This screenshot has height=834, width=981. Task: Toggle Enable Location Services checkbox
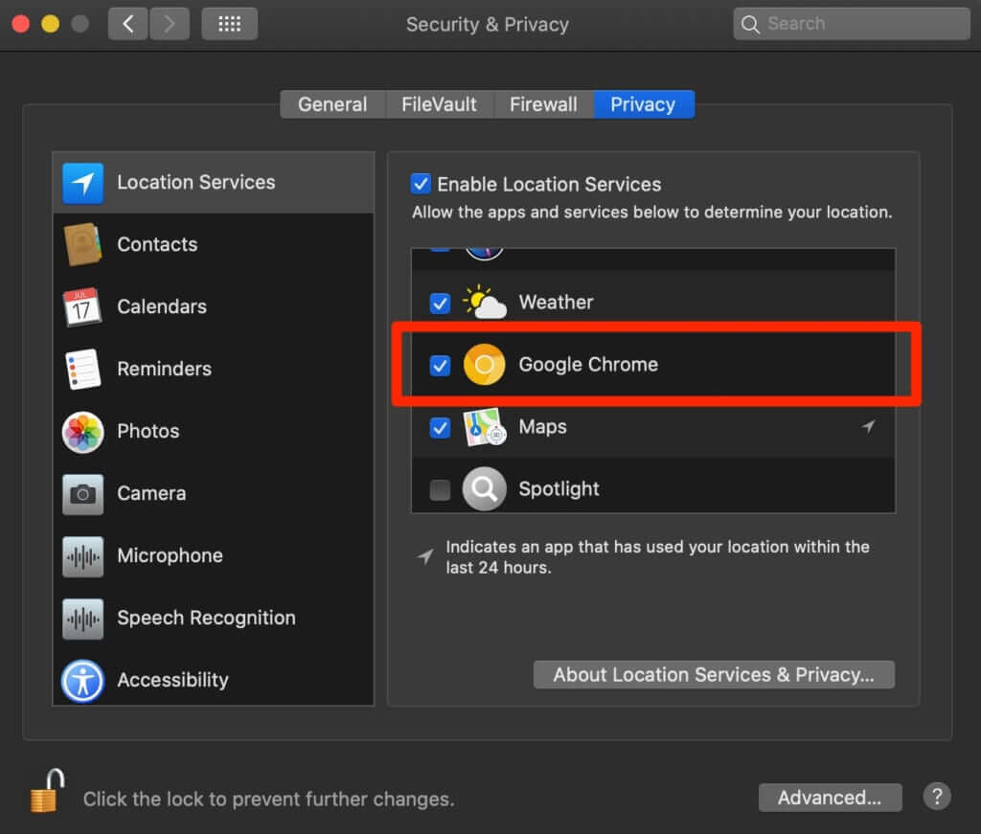coord(421,184)
